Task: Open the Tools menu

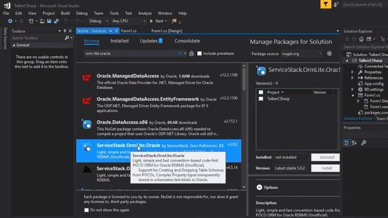Action: tap(114, 13)
